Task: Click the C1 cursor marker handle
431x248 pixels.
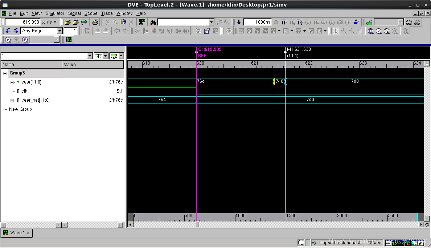Action: pos(197,52)
